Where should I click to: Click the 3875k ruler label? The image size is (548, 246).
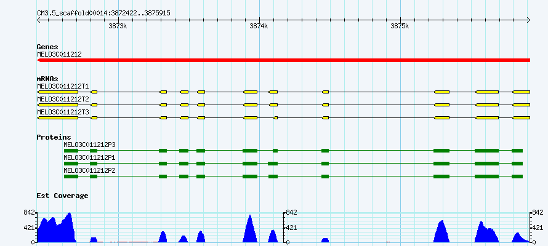[x=400, y=26]
